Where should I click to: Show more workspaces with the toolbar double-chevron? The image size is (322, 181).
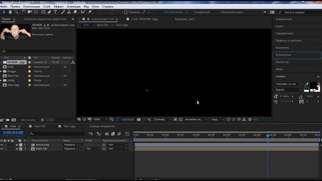coord(265,12)
